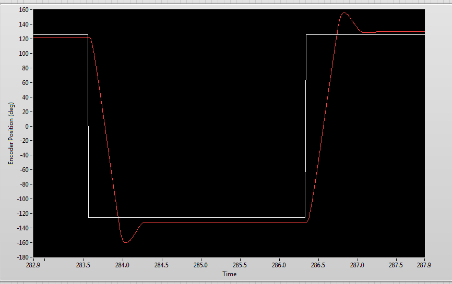Click the red curve's upper overshoot peak

344,13
